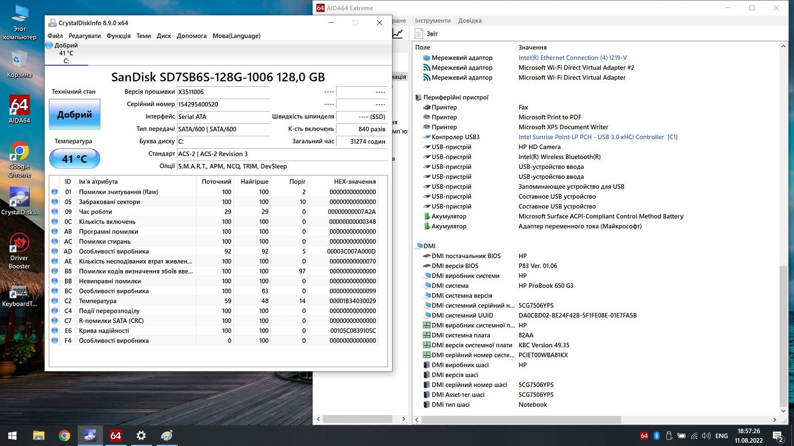Screen dimensions: 794x446
Task: Open the CrystalDisk desktop shortcut
Action: coord(19,201)
